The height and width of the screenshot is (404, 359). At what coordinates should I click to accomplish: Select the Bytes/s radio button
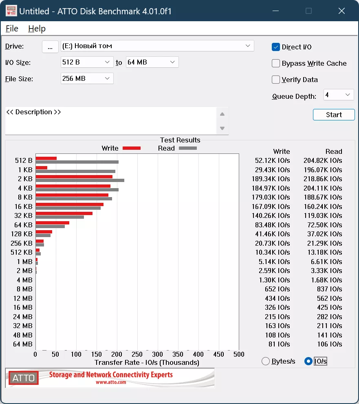coord(266,361)
